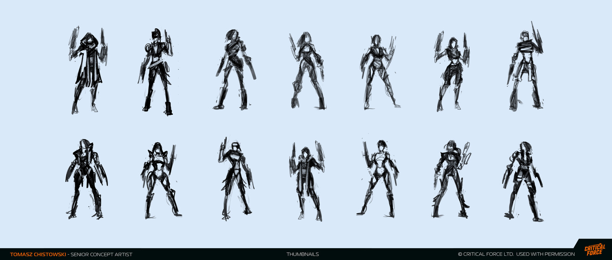Select the ponytail sketch, top row second

coord(156,72)
